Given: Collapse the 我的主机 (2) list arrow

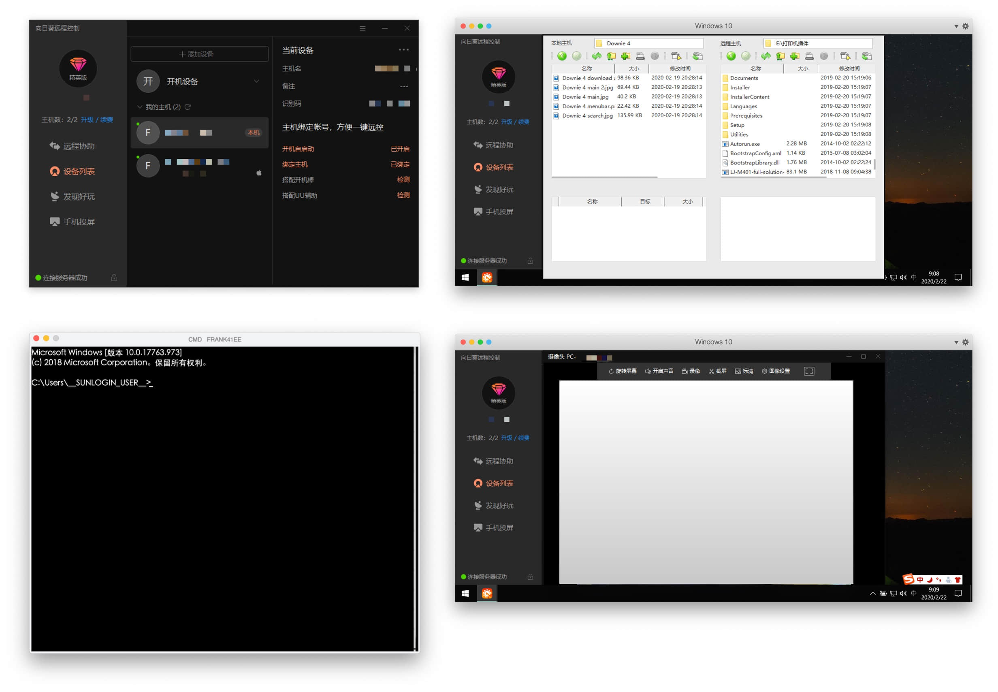Looking at the screenshot, I should point(140,107).
